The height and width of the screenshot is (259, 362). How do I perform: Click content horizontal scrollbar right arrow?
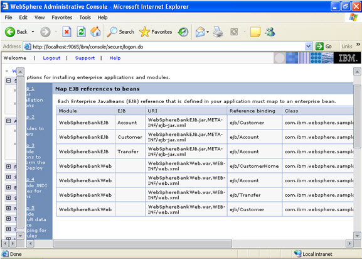(349, 243)
